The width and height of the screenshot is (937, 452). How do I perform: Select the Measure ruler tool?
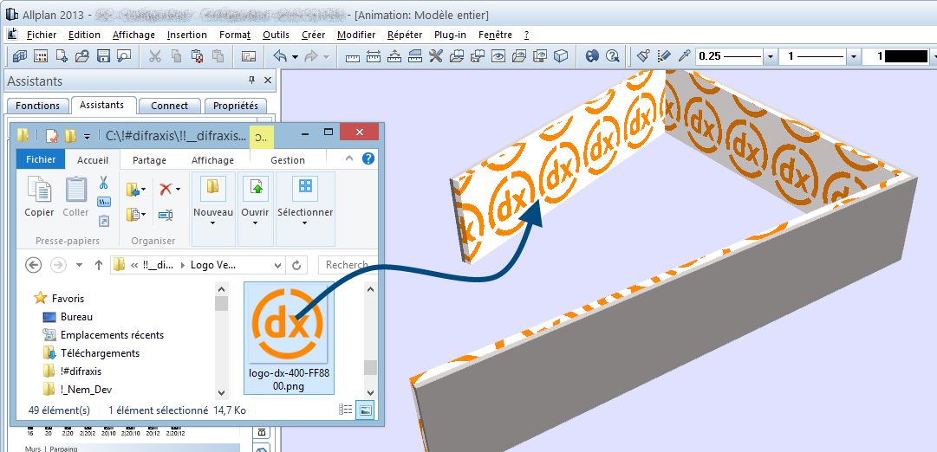click(x=353, y=57)
